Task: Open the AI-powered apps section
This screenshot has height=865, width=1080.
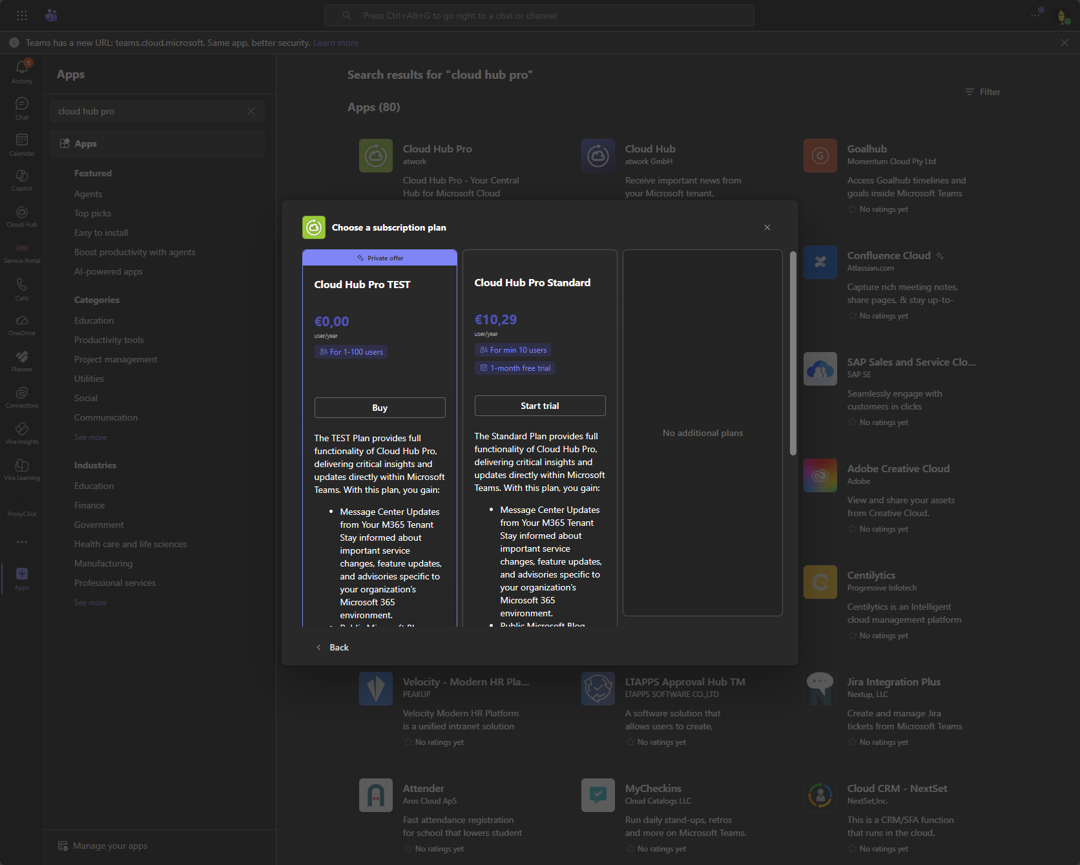Action: [x=109, y=271]
